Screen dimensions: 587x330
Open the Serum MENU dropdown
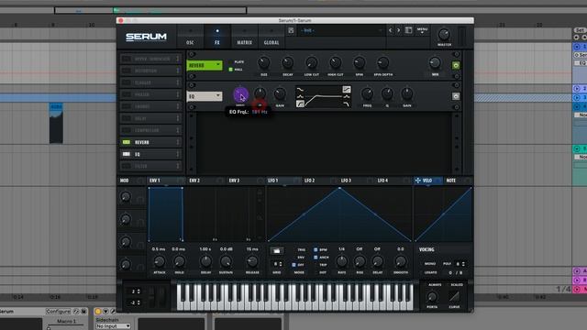(422, 30)
